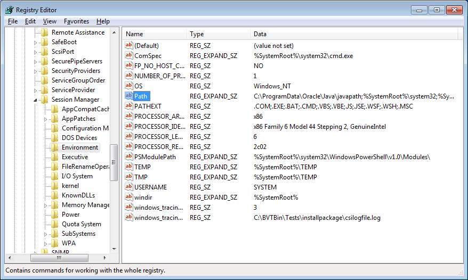Expand the ScsiPort key
468x280 pixels.
(x=35, y=52)
